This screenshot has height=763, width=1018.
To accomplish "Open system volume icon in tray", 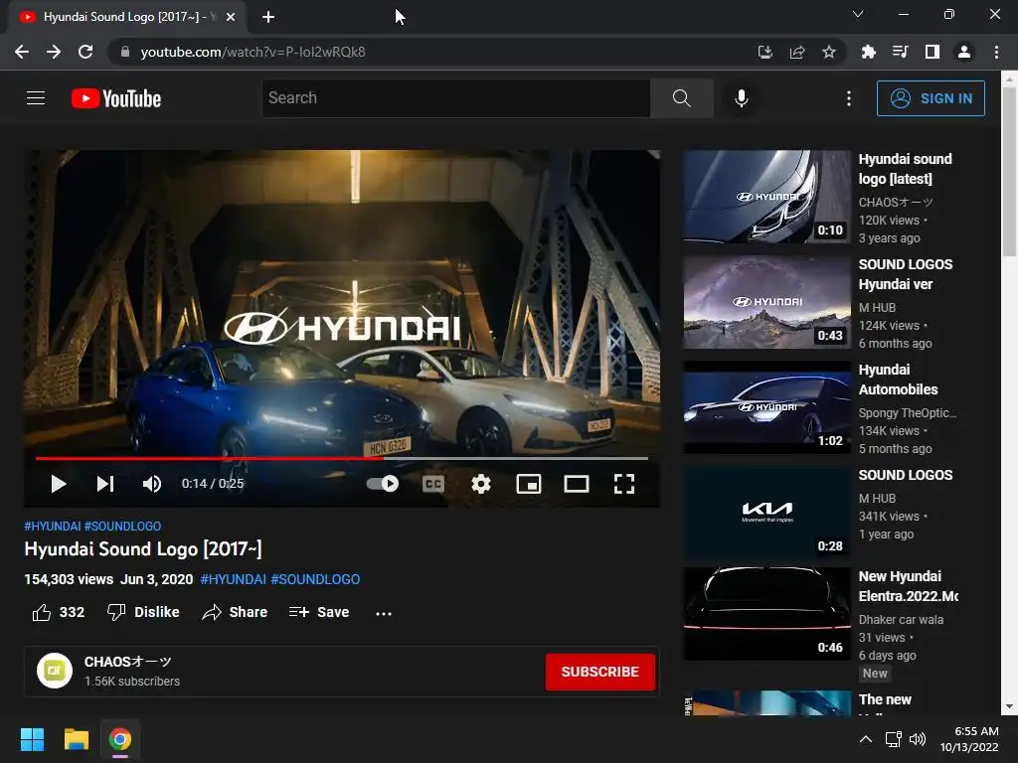I will (x=918, y=739).
